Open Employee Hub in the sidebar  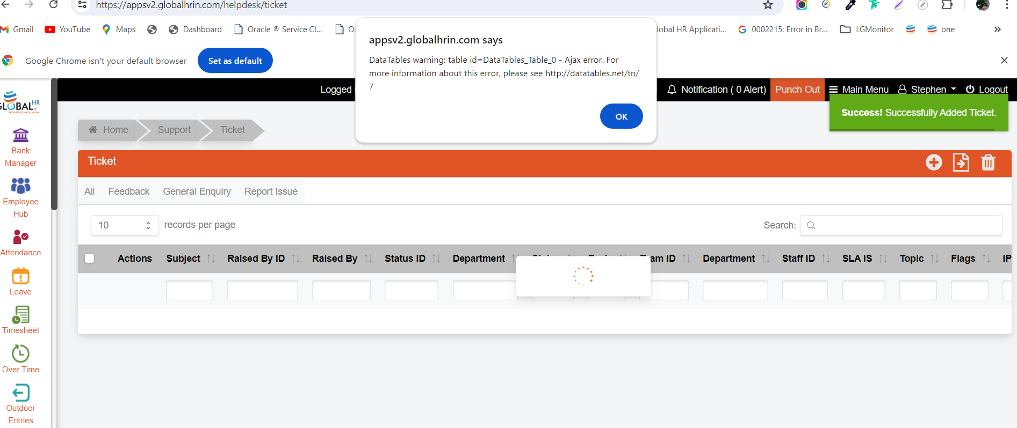20,197
